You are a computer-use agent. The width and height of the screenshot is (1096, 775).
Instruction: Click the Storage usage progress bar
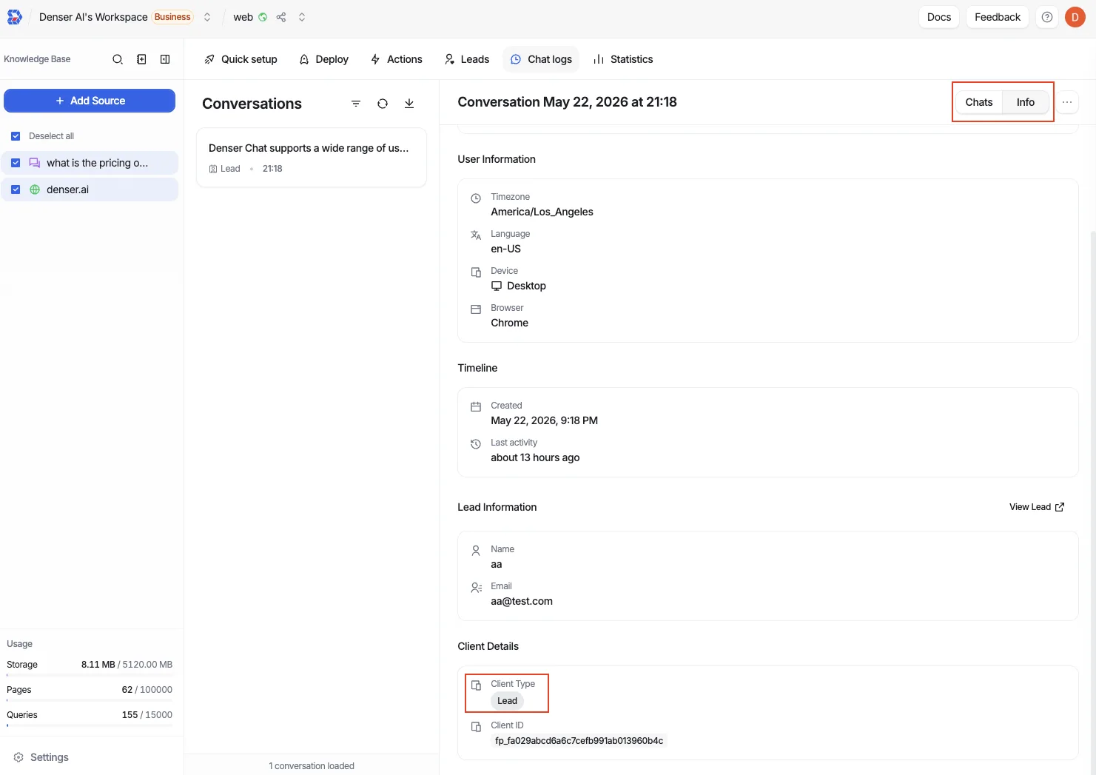(x=90, y=675)
